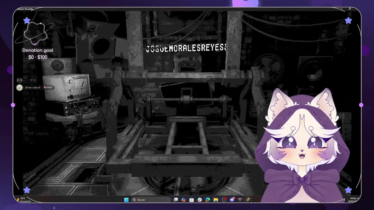Select Dee Judas chat avatar
Image resolution: width=374 pixels, height=210 pixels.
point(19,87)
